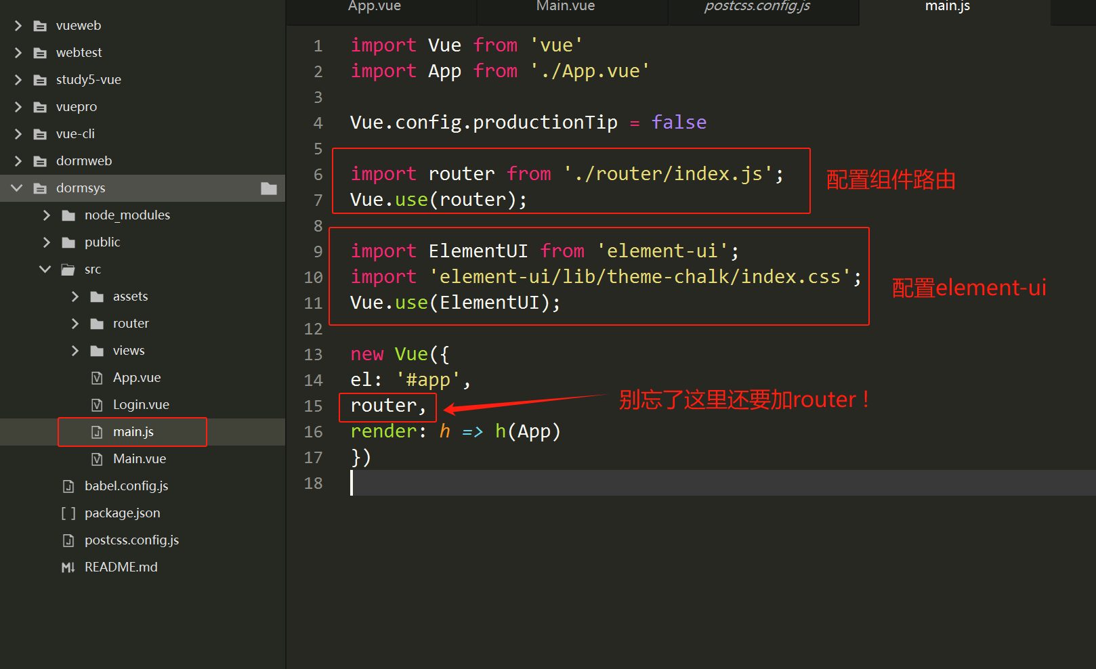
Task: Expand the views folder
Action: [75, 350]
